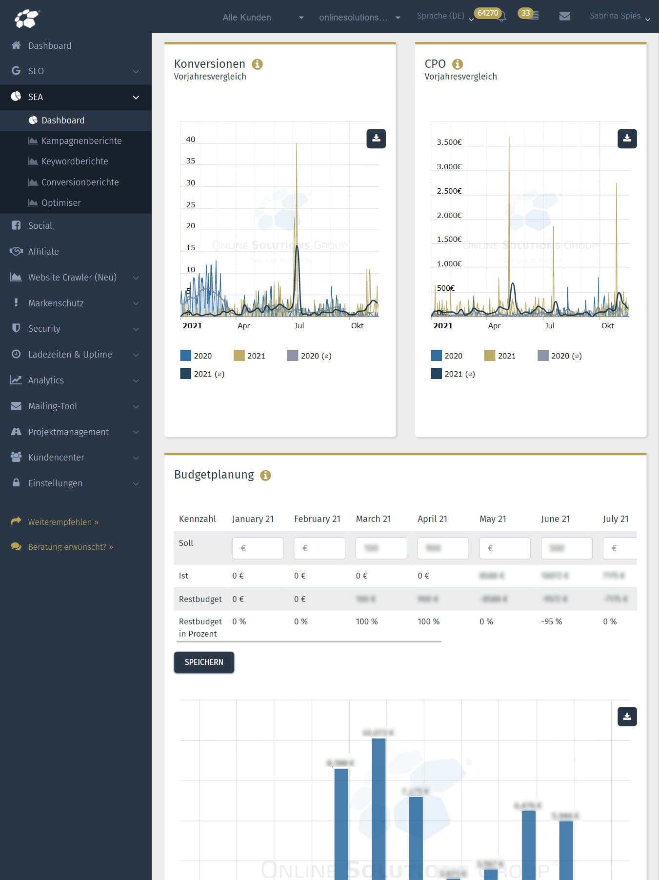Click the chat bubbles icon beside Beratung erwünscht
The width and height of the screenshot is (659, 880).
[16, 547]
